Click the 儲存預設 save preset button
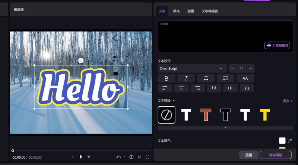Screen dimensions: 298x165 coord(276,155)
